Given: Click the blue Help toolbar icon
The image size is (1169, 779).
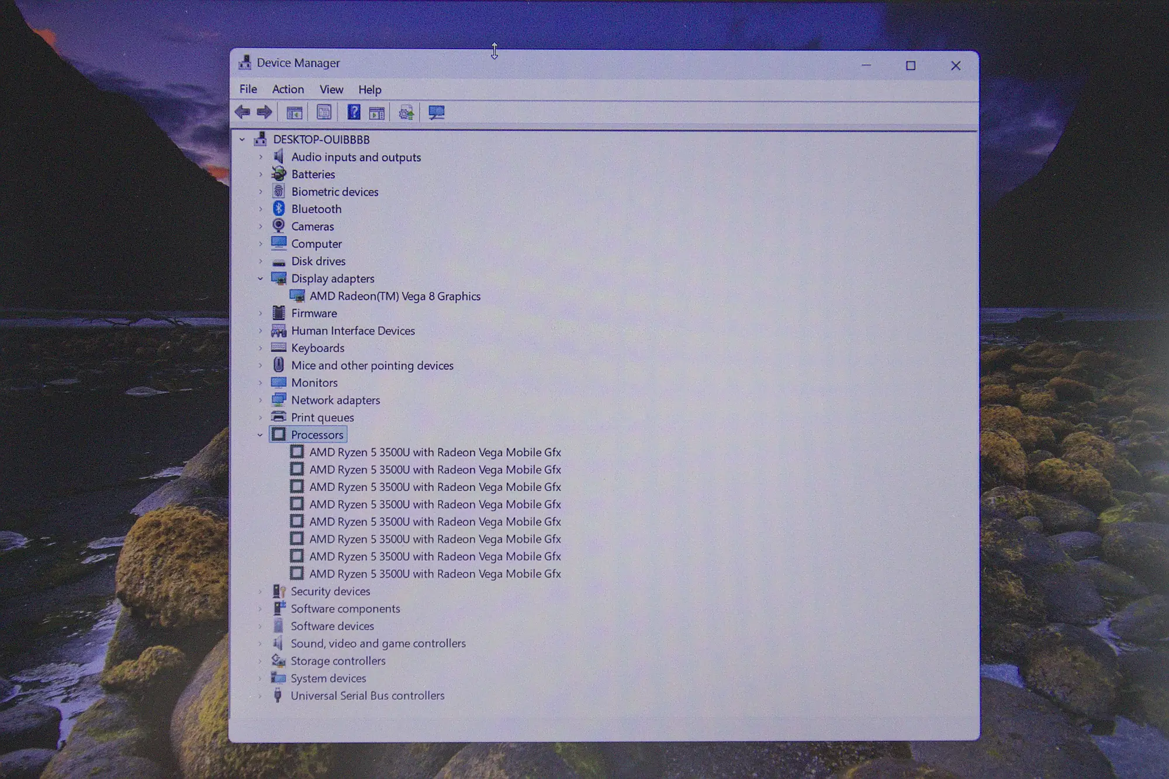Looking at the screenshot, I should click(354, 112).
